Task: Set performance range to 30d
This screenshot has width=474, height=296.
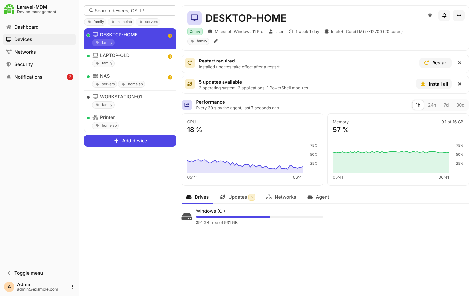Action: pos(460,105)
